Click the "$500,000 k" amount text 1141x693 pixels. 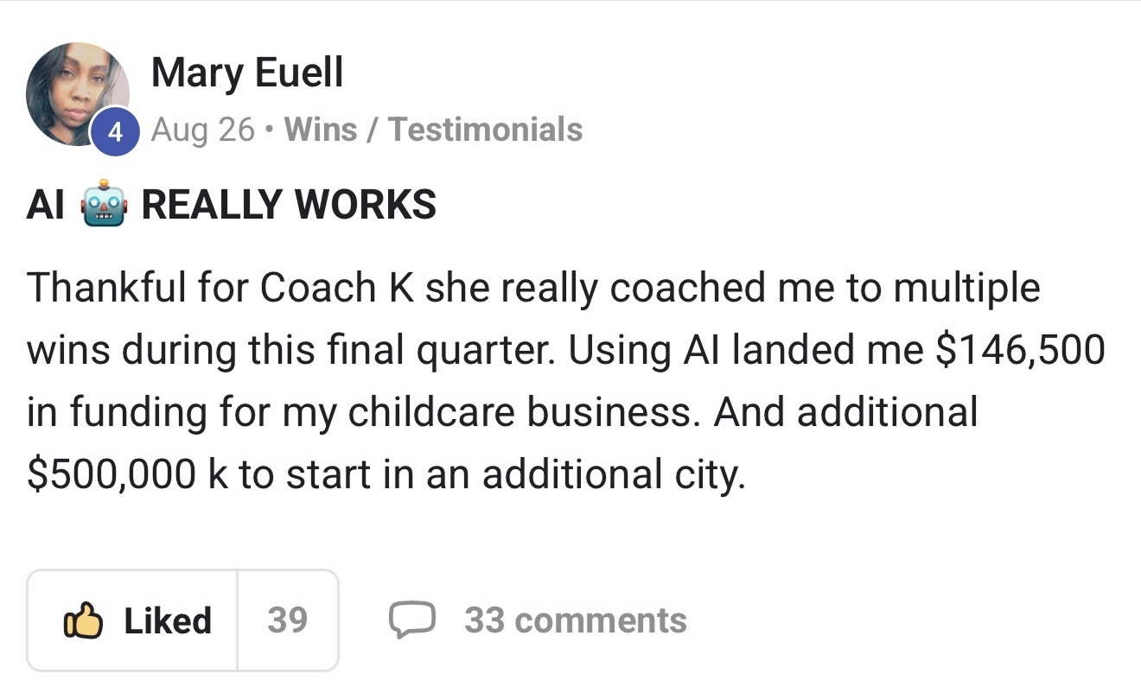(x=127, y=474)
